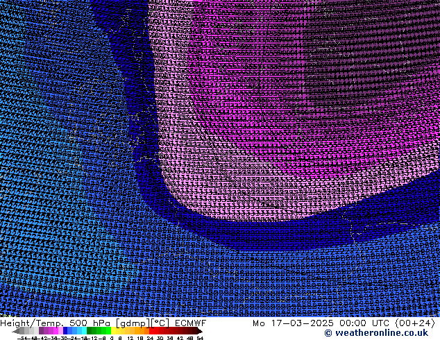Click the "12" legend value
The image size is (440, 340).
(130, 339)
